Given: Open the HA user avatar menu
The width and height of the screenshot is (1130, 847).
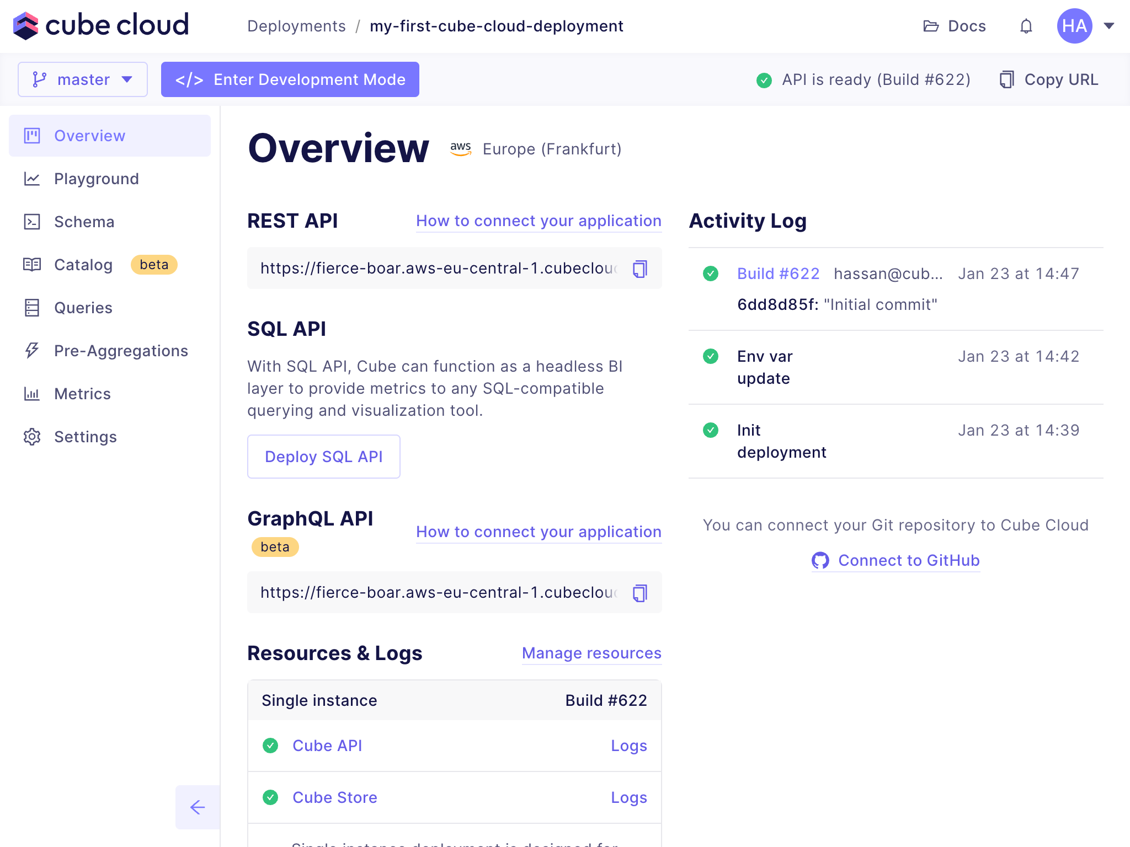Looking at the screenshot, I should 1074,26.
